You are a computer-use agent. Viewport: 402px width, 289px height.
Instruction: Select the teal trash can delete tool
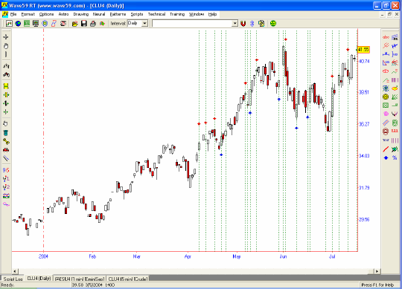(x=6, y=133)
